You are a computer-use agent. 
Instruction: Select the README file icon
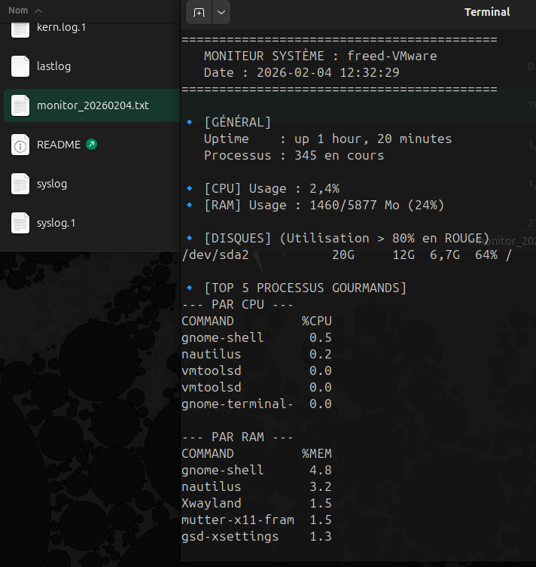pyautogui.click(x=20, y=145)
